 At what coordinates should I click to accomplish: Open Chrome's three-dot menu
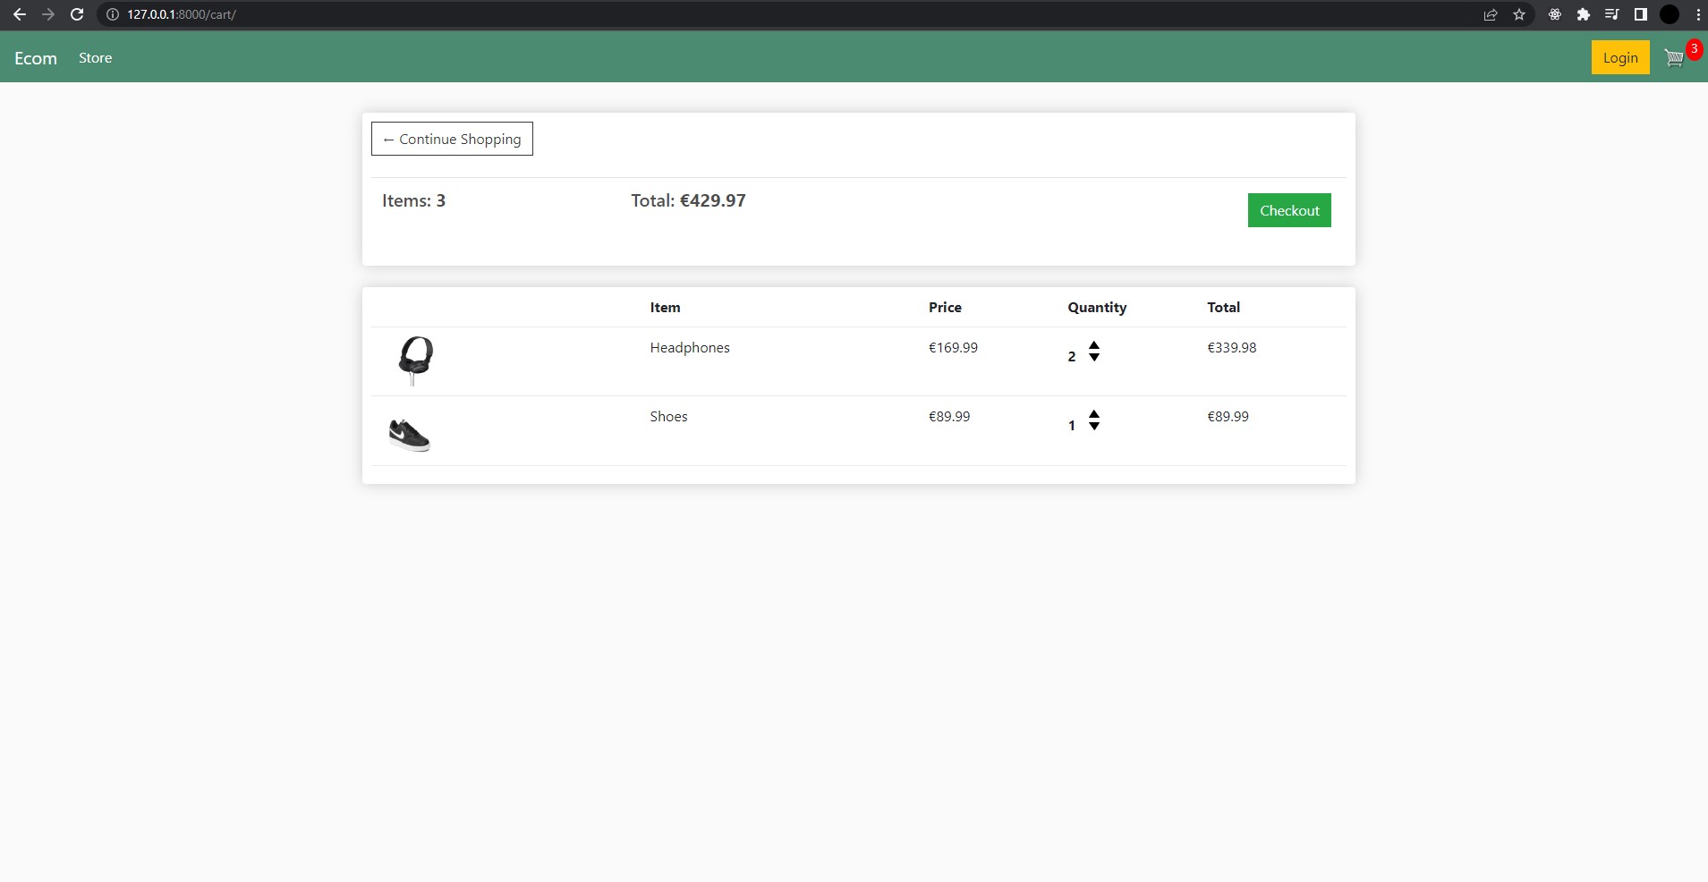(1696, 14)
